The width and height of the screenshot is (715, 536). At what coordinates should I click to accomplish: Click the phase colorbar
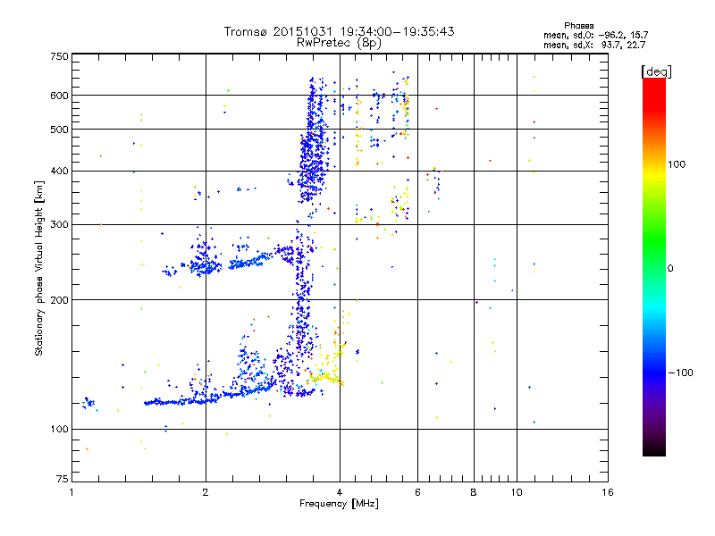pos(654,267)
